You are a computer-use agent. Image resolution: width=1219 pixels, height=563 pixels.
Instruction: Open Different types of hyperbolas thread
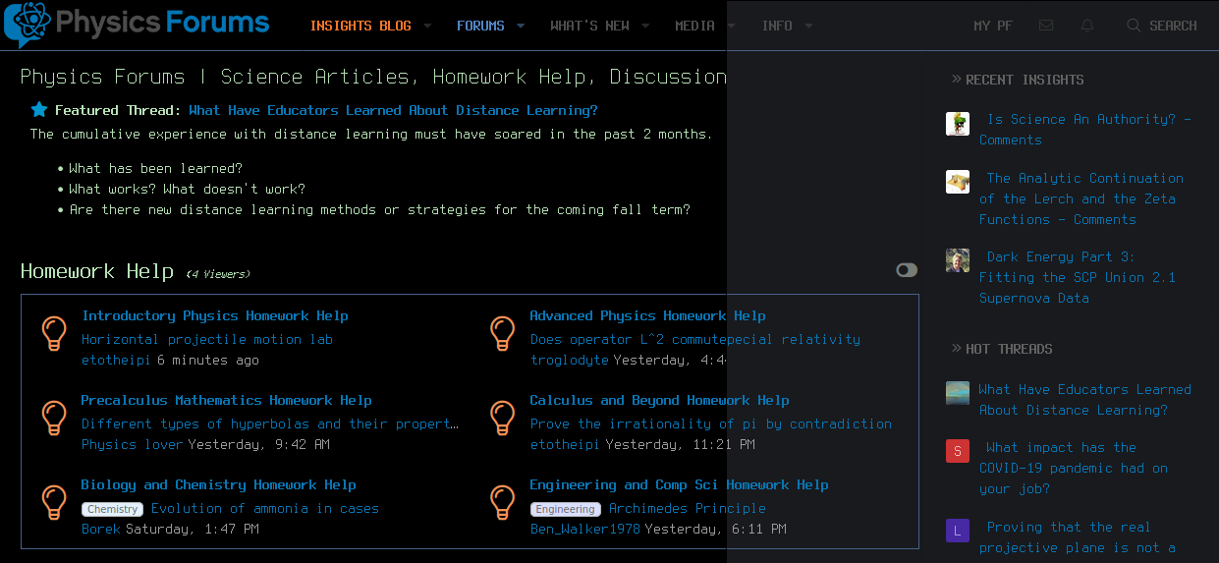[x=270, y=423]
